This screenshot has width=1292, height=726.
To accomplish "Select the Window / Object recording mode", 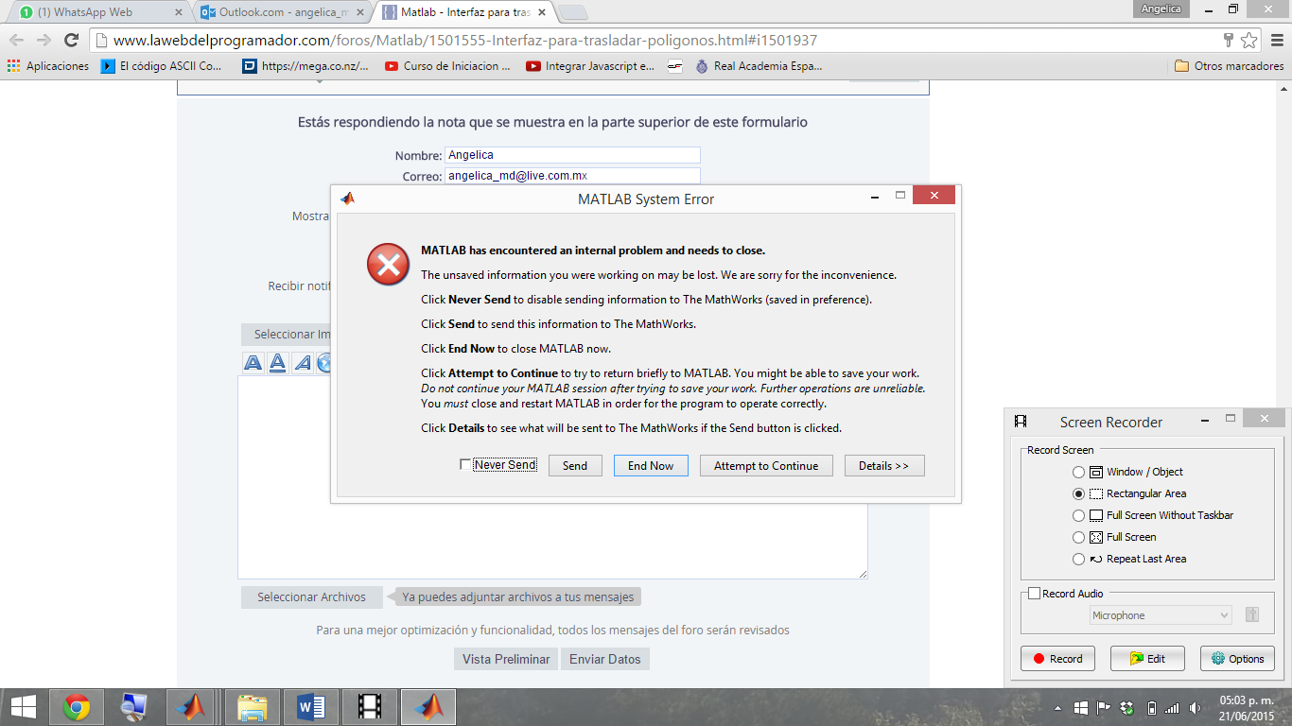I will coord(1078,472).
